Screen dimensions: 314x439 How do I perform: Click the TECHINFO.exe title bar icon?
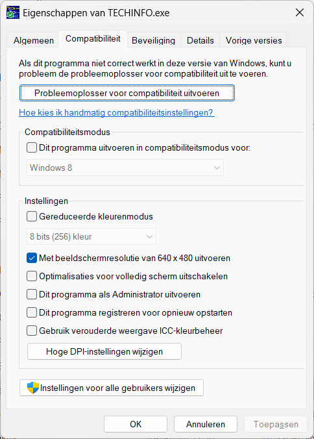(13, 12)
